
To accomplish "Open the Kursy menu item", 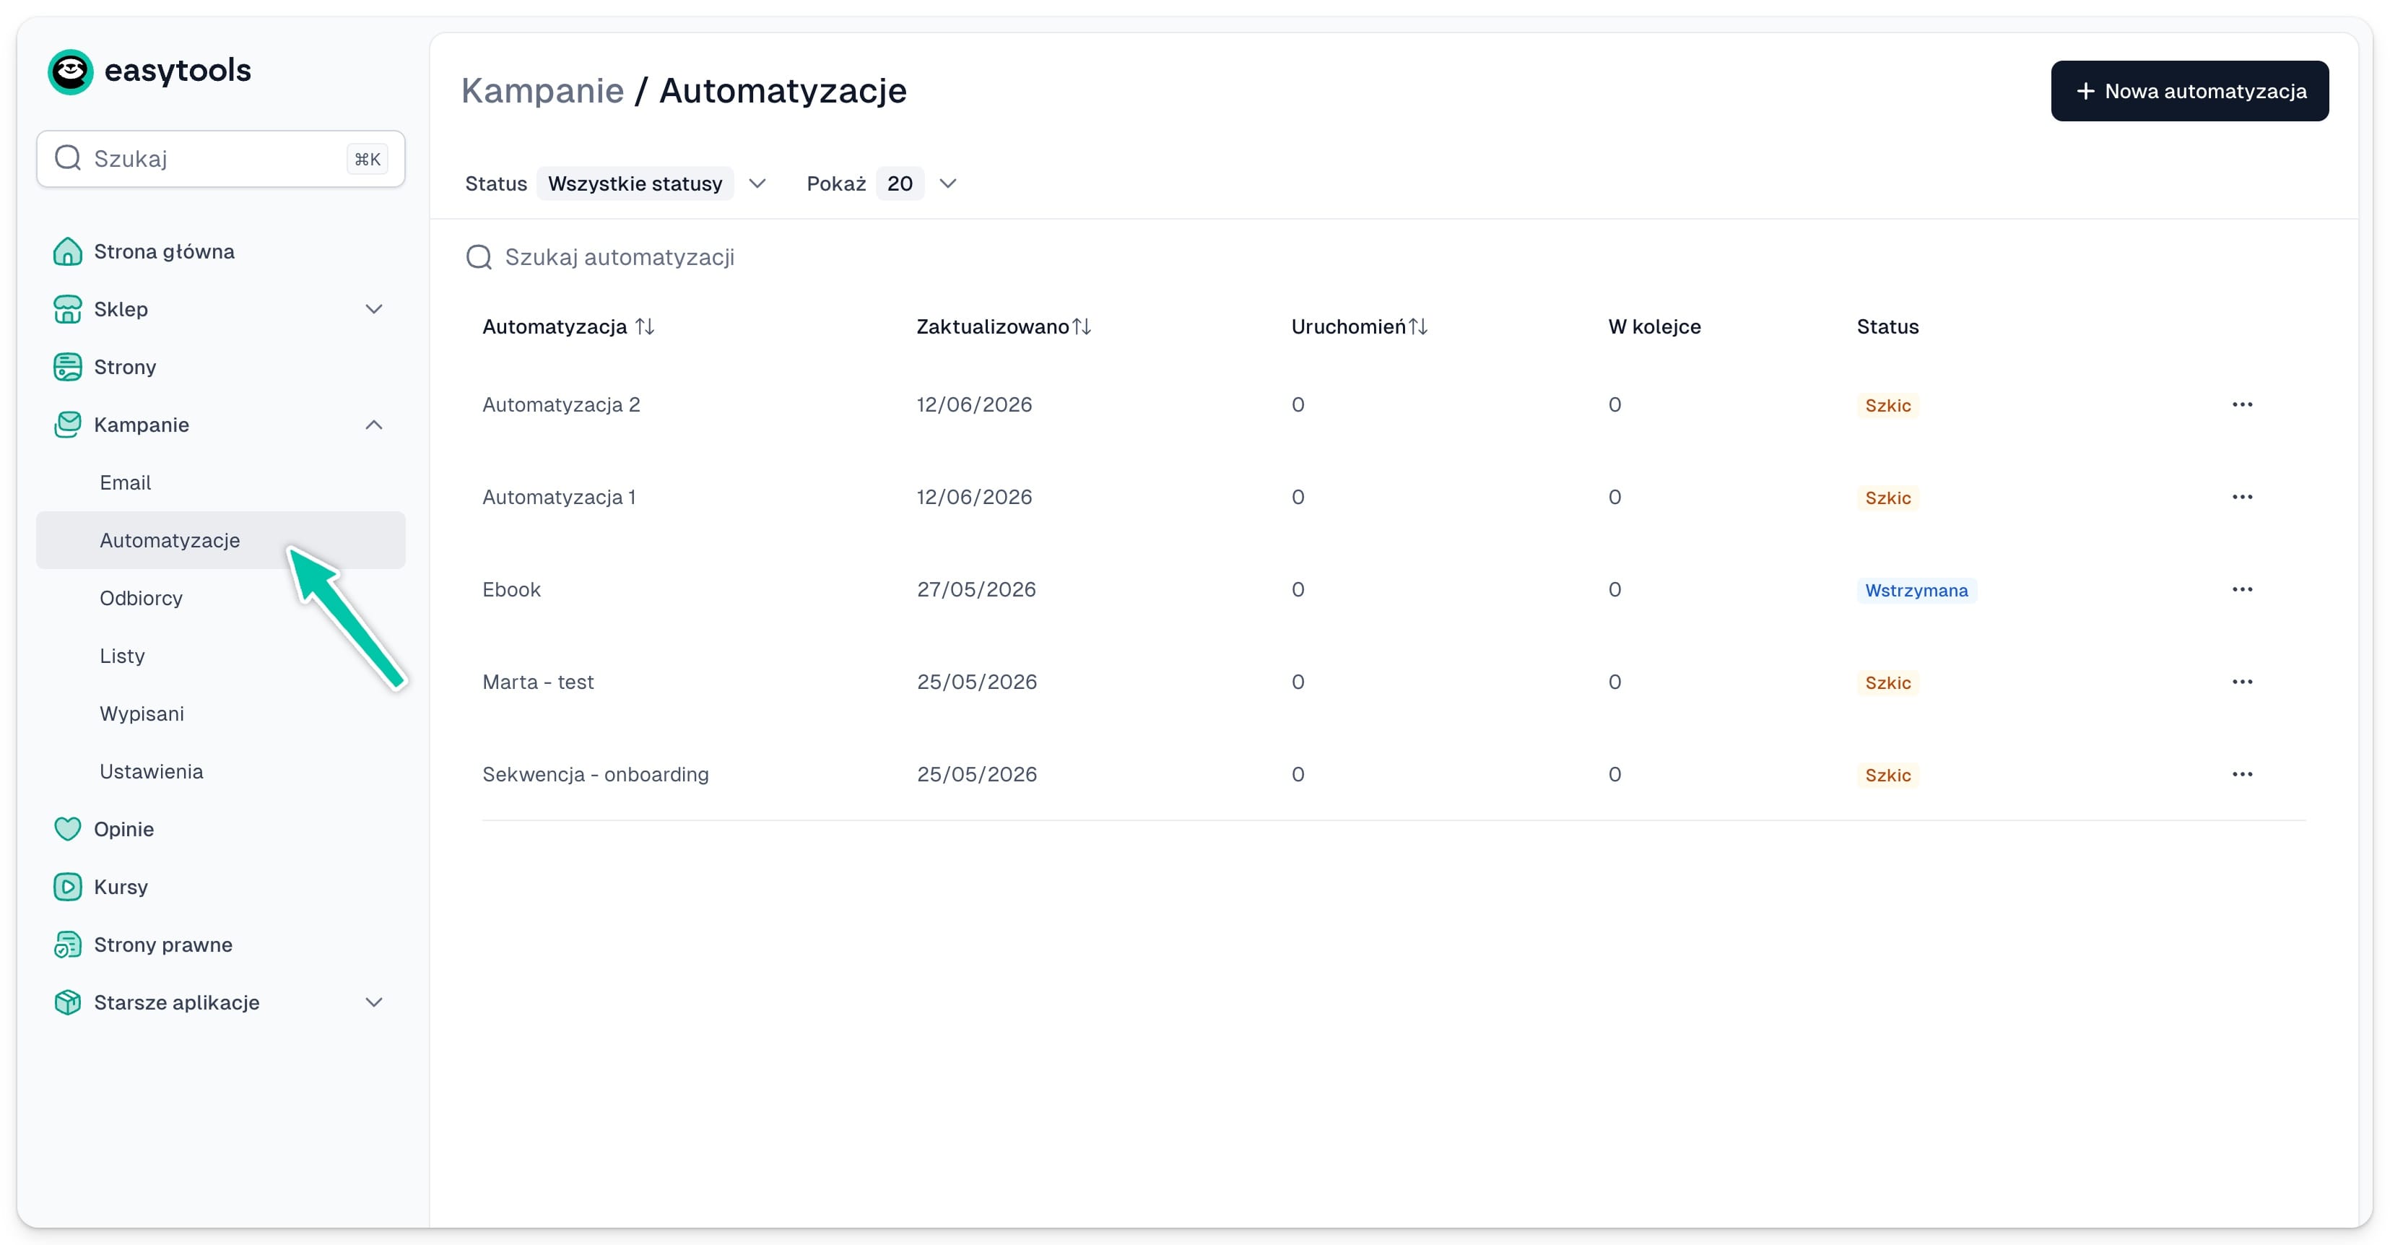I will click(220, 887).
